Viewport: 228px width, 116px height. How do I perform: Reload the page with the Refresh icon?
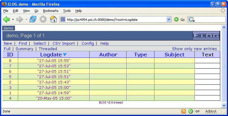pyautogui.click(x=33, y=19)
